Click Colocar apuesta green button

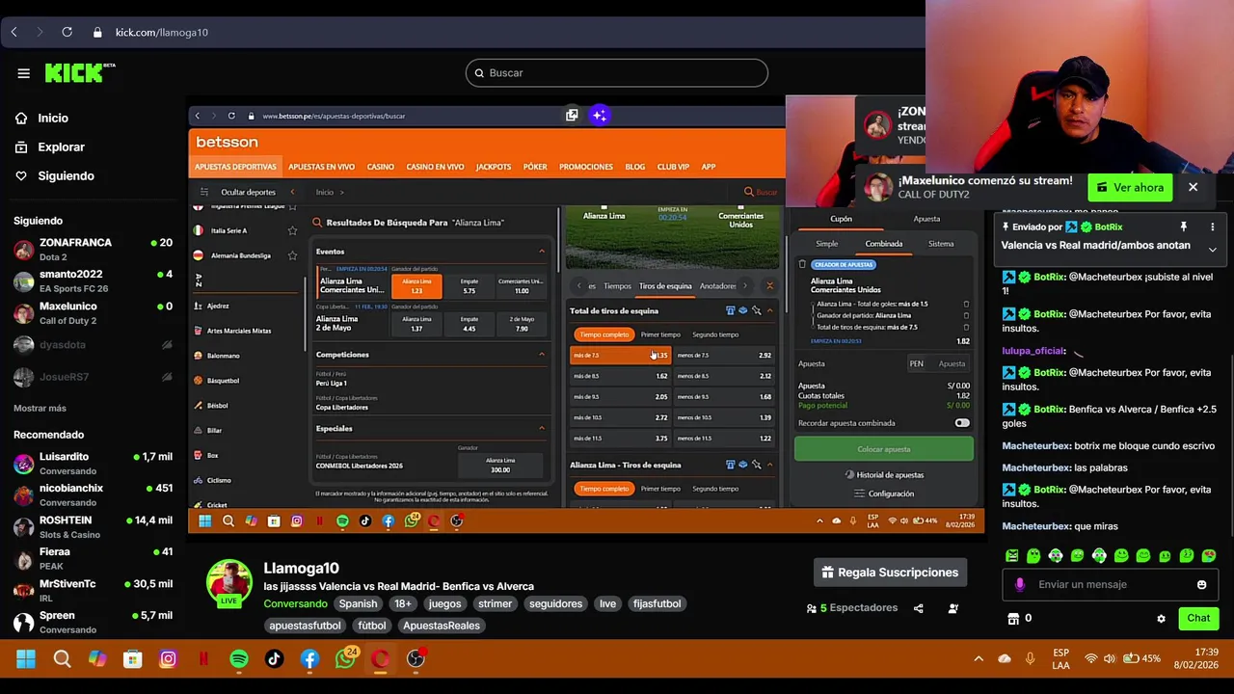pos(884,449)
